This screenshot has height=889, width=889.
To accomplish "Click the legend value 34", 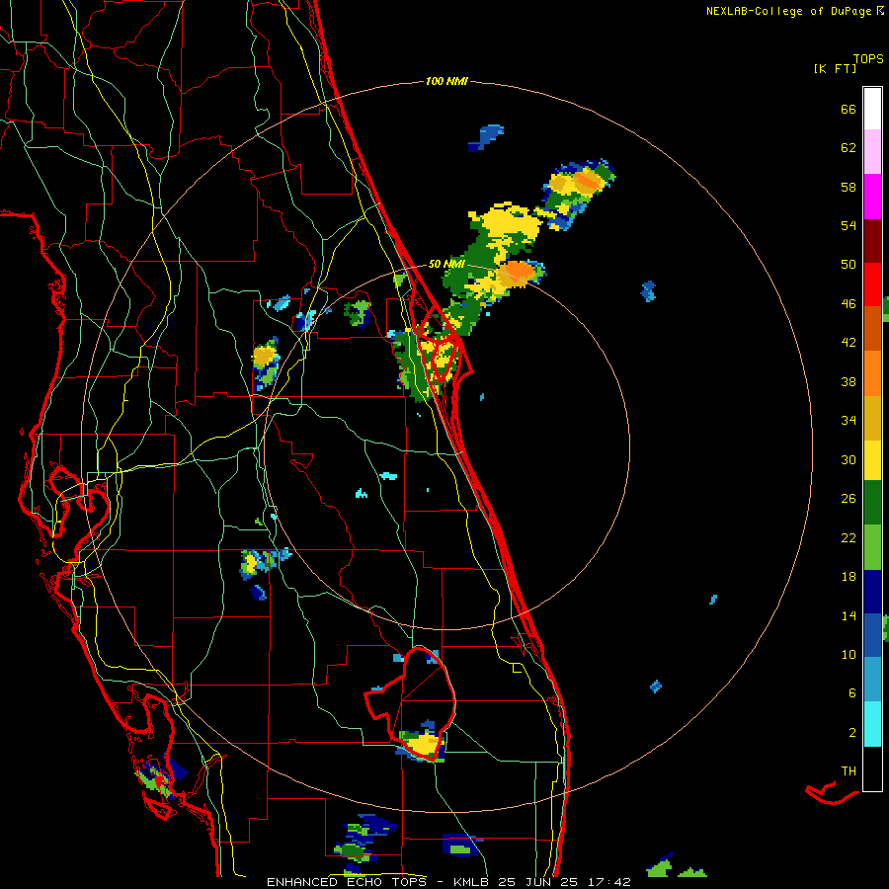I will tap(849, 421).
